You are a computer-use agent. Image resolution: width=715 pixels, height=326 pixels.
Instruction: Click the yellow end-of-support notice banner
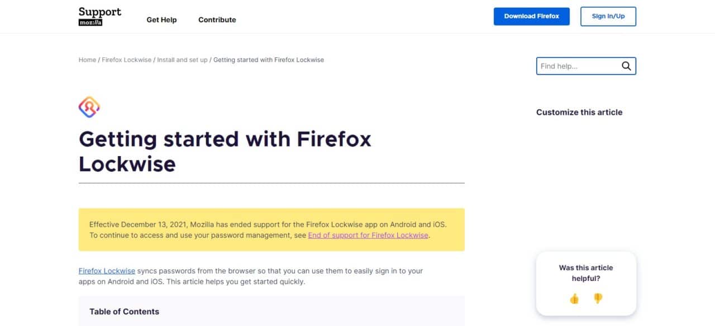coord(271,230)
